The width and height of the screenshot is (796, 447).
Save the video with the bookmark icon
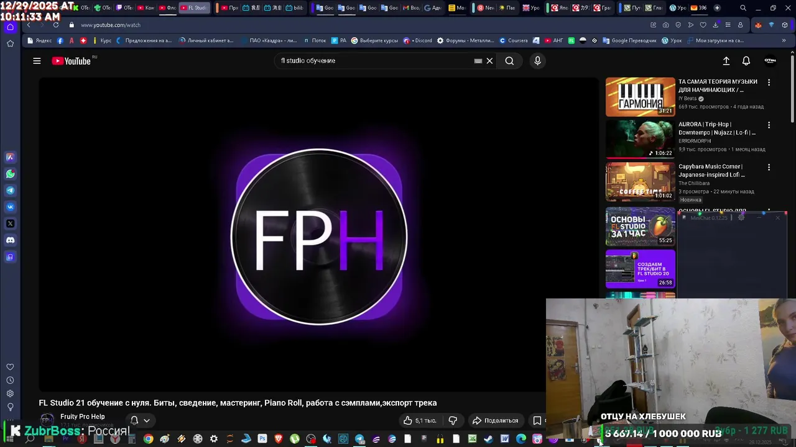[x=537, y=420]
